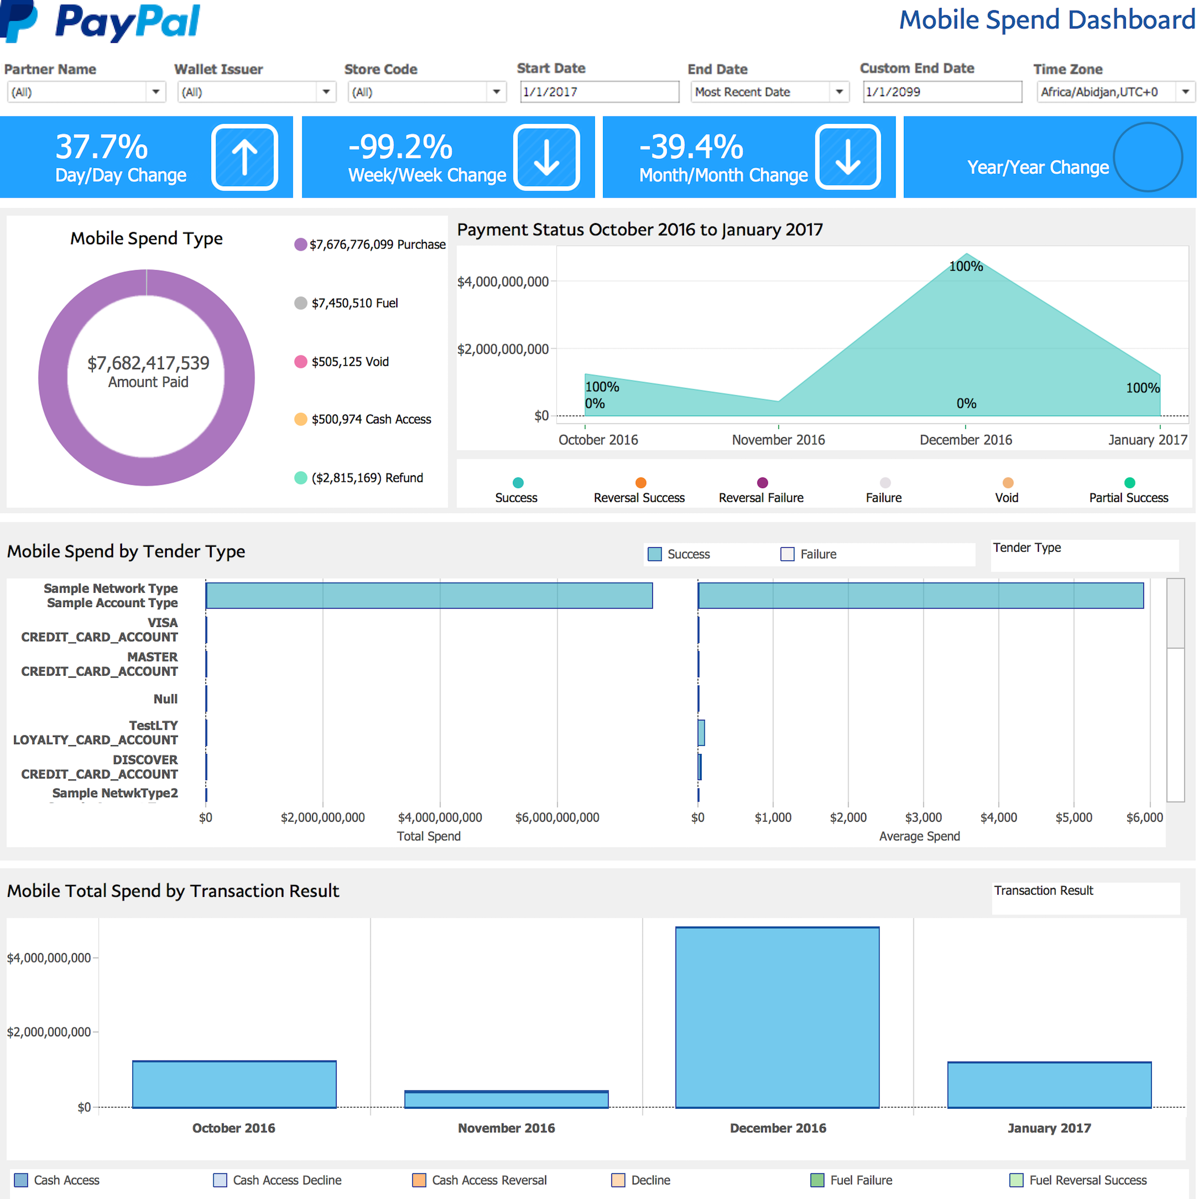Screen dimensions: 1199x1199
Task: Select the pink Void legend dot
Action: (300, 362)
